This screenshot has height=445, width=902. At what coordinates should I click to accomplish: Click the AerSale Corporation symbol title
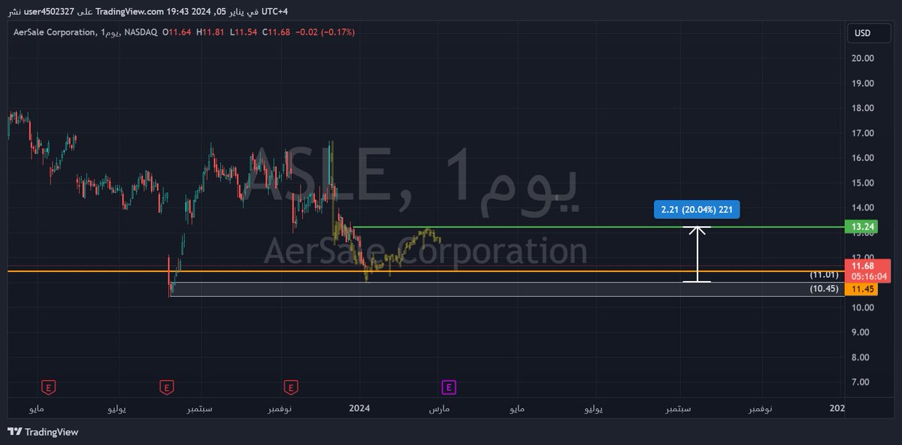click(54, 32)
